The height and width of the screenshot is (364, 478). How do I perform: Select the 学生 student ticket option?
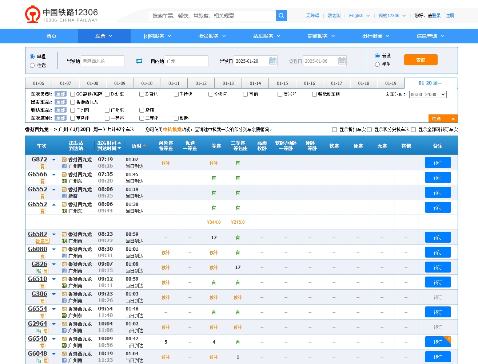tap(377, 64)
